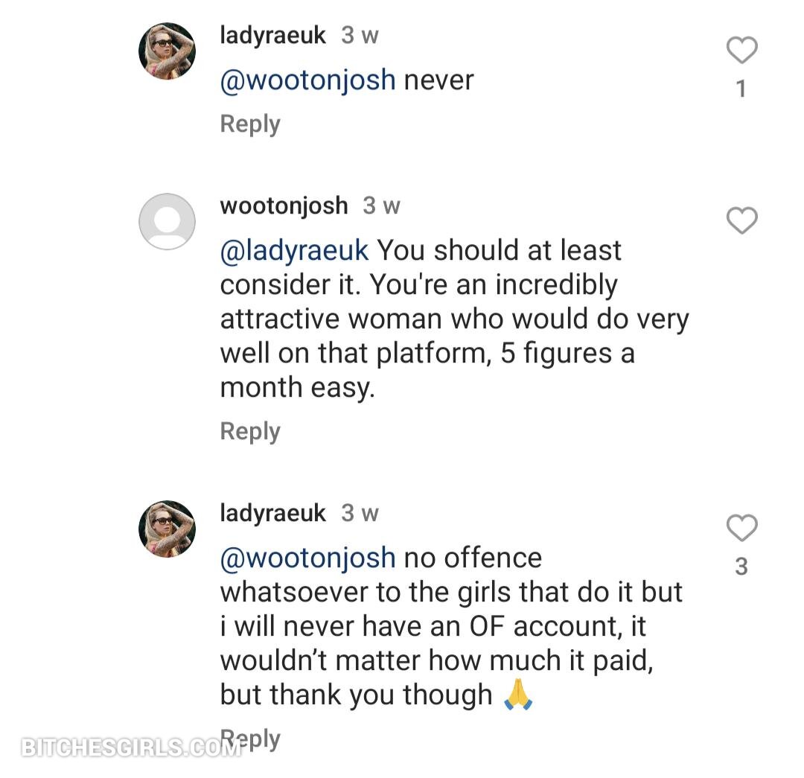Click @wootonjosh mention before "no offence"
804x778 pixels.
tap(307, 558)
